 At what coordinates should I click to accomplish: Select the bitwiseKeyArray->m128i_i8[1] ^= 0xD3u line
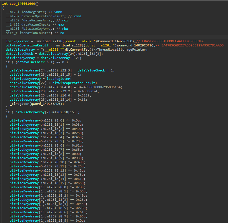tap(47, 125)
